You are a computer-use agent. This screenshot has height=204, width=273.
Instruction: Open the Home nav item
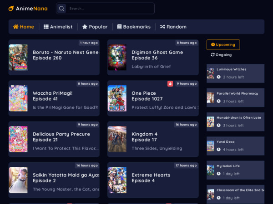coord(24,27)
